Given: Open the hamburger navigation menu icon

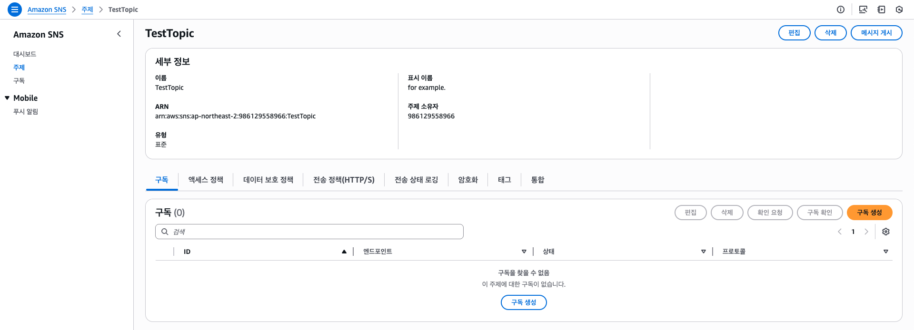Looking at the screenshot, I should 15,10.
